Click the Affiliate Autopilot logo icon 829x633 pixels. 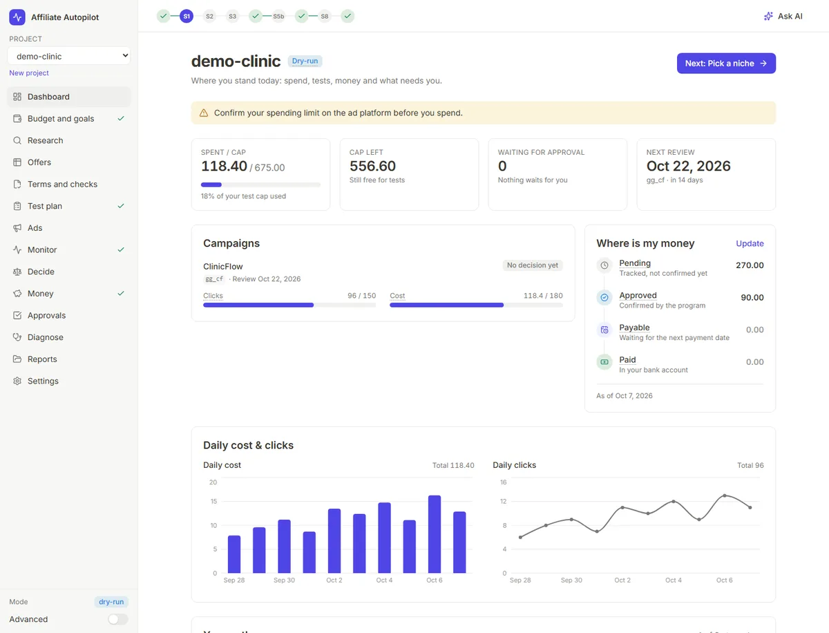17,17
